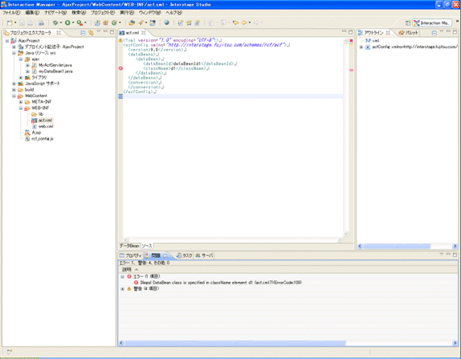This screenshot has width=461, height=359.
Task: Click Outline horizontal scrollbar right arrow
Action: (x=455, y=246)
